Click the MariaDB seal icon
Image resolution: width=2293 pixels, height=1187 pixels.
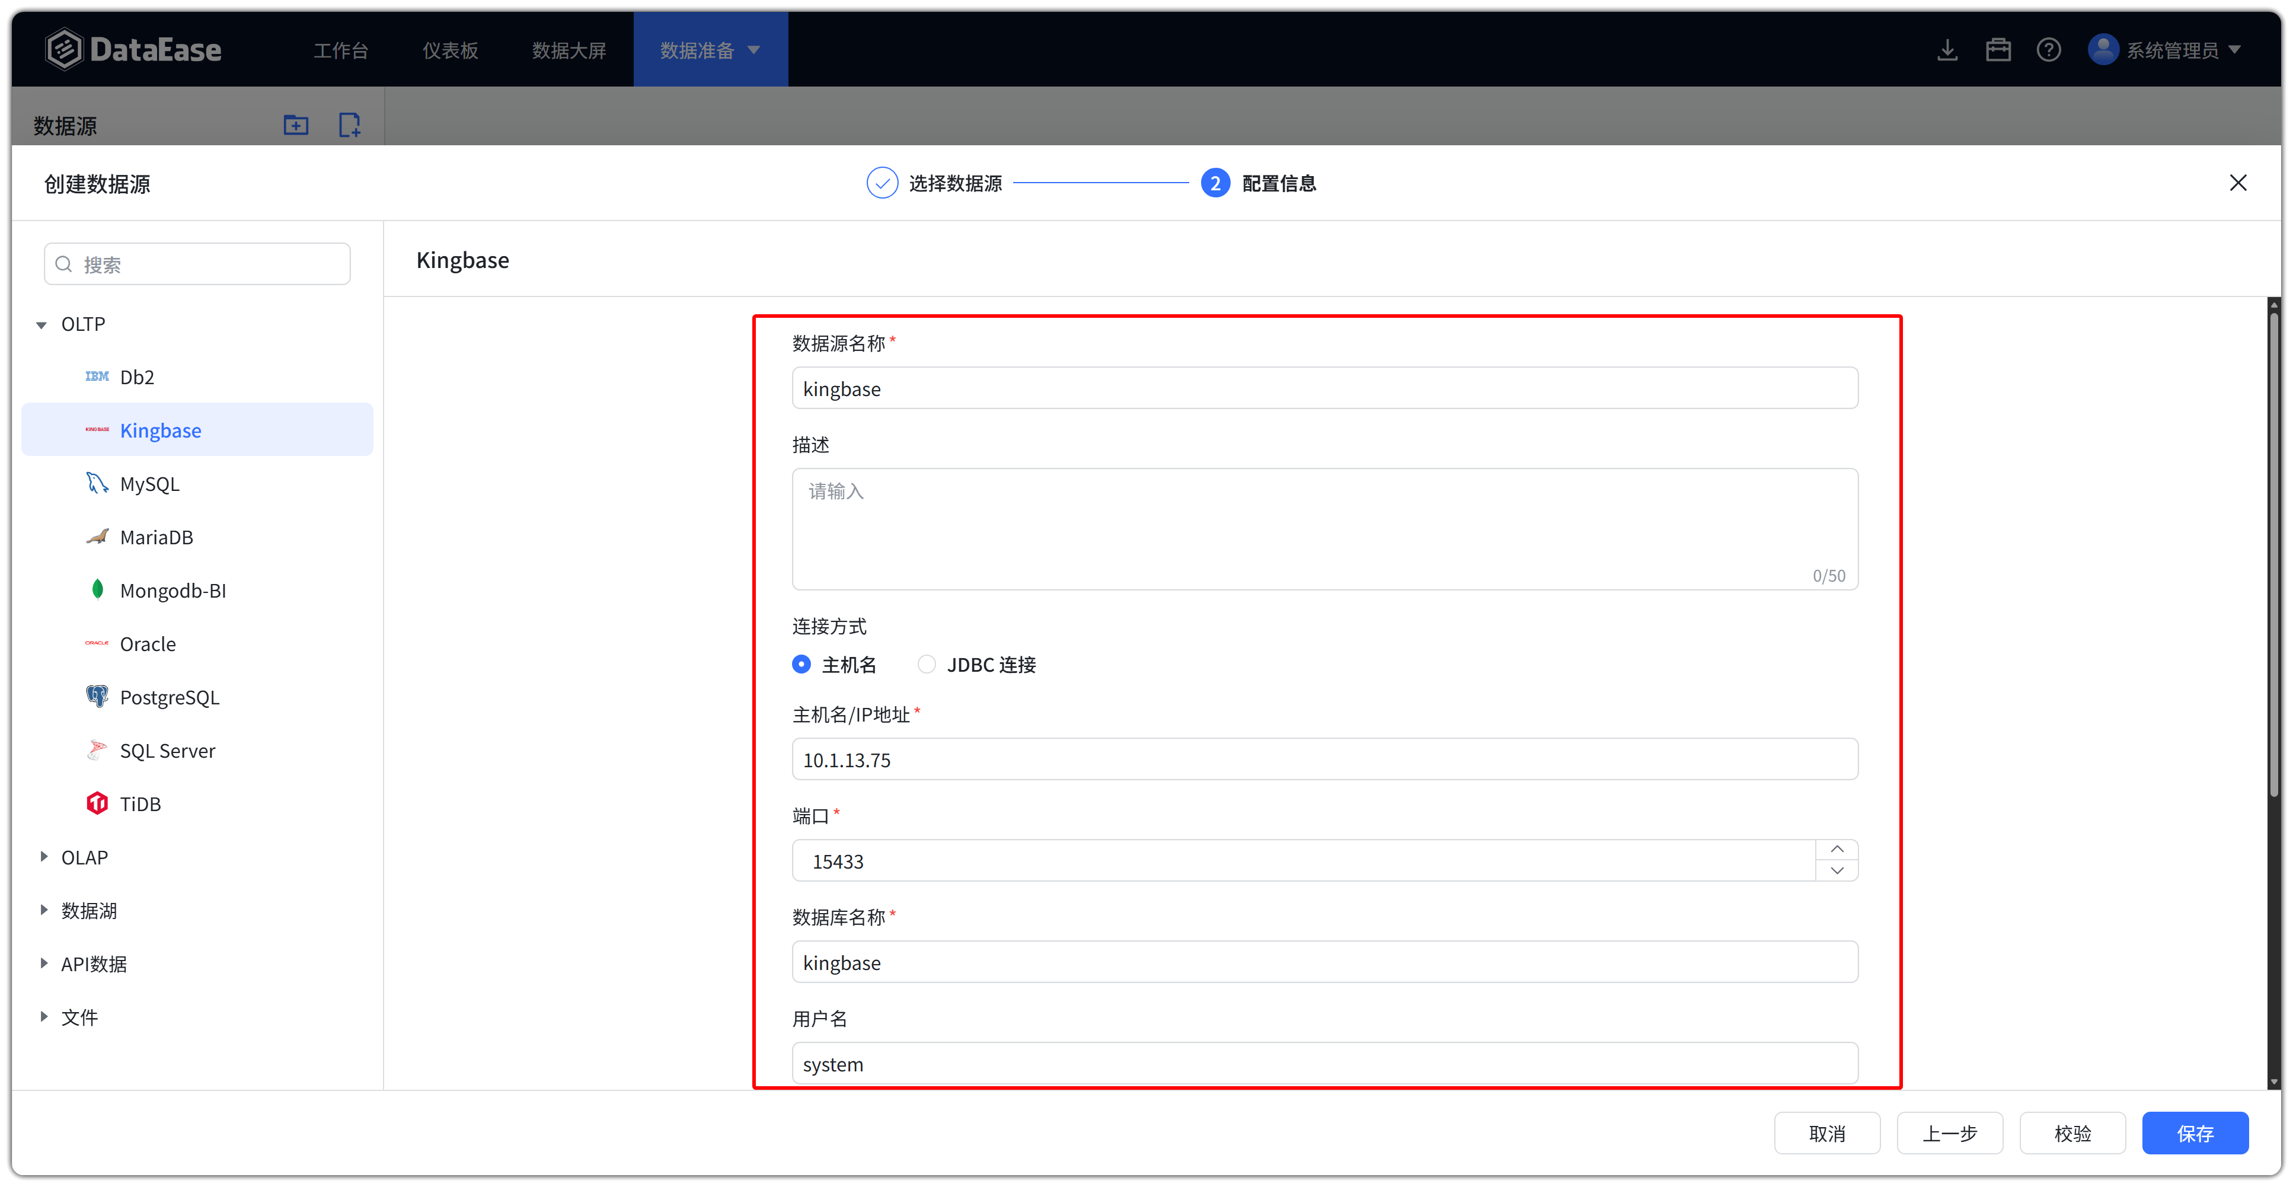tap(97, 537)
